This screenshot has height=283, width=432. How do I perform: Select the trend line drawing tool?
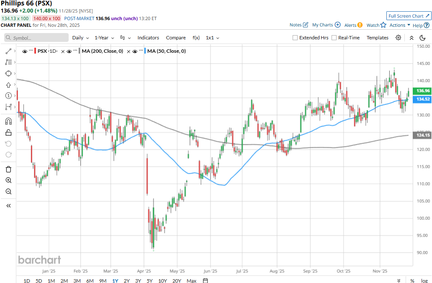click(8, 51)
